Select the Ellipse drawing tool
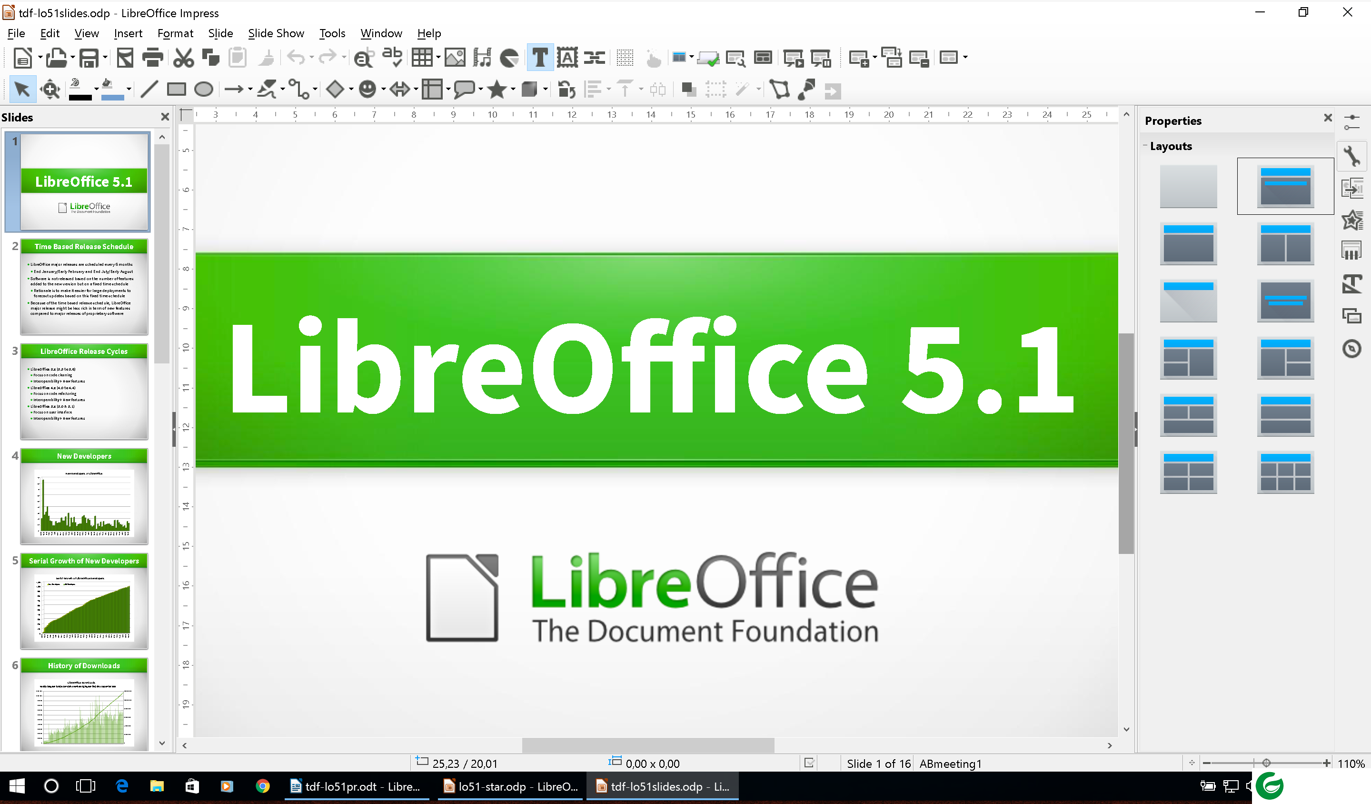 (x=203, y=89)
